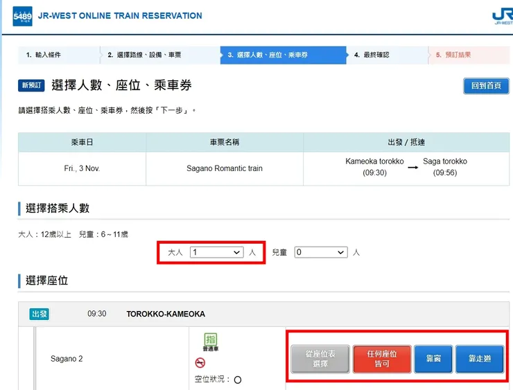Image resolution: width=513 pixels, height=390 pixels.
Task: Click the JR-West logo in header
Action: pos(502,16)
